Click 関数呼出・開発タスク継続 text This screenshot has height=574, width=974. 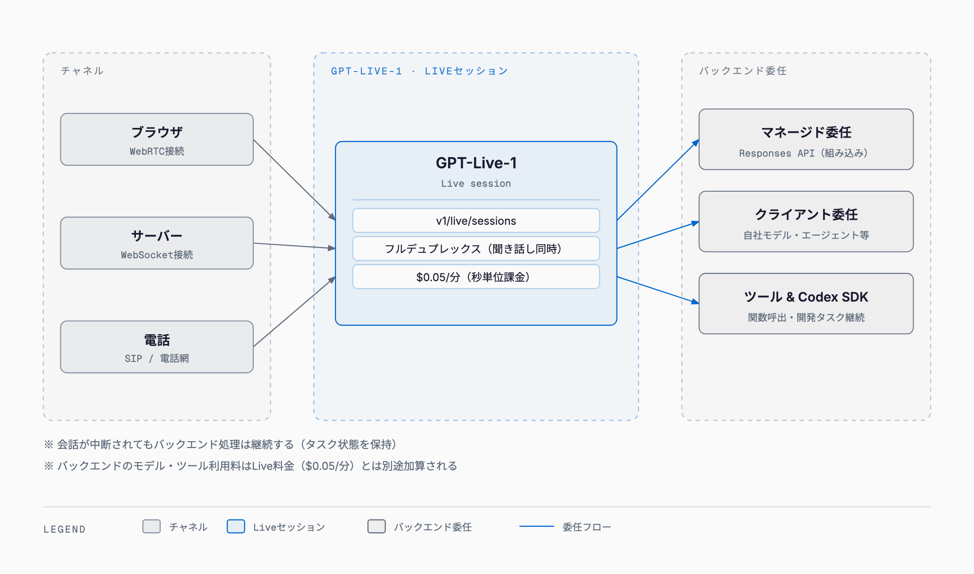tap(806, 317)
